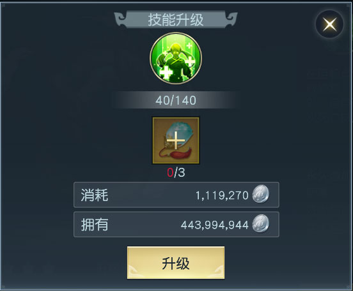Click the green healing skill portrait icon
The height and width of the screenshot is (291, 353).
(176, 58)
